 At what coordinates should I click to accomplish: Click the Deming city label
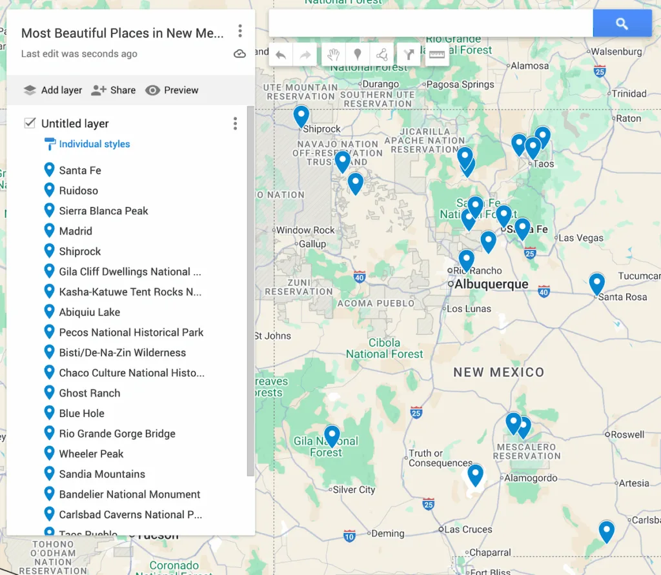click(x=388, y=534)
